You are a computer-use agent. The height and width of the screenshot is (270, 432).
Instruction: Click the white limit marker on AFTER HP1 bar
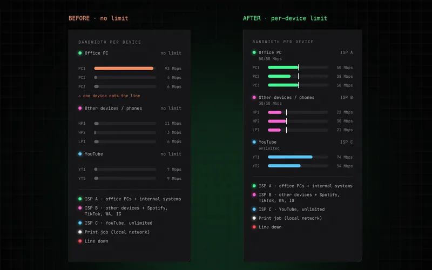click(x=286, y=112)
